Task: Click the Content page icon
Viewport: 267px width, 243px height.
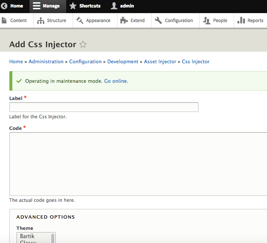Action: click(x=4, y=21)
